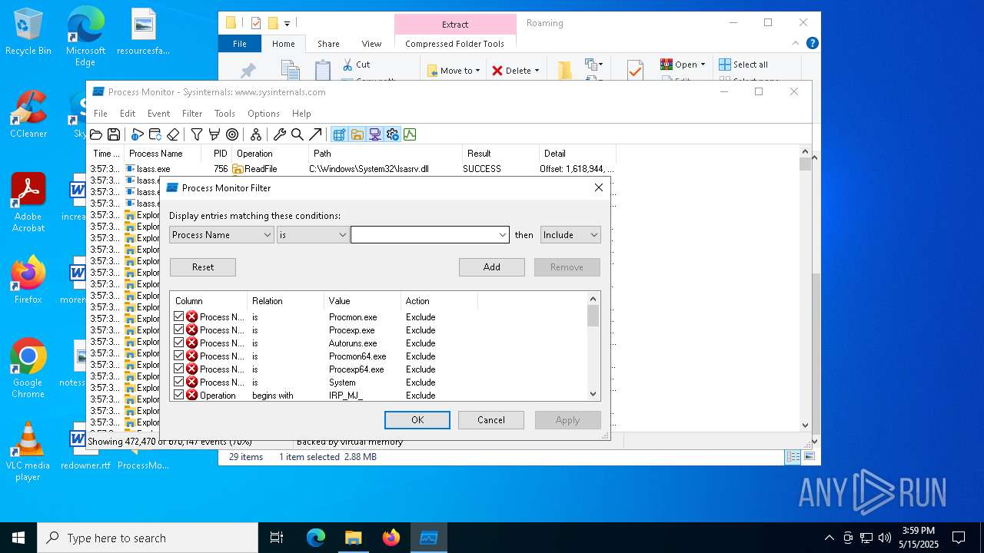Expand the Delete dropdown in Explorer ribbon
Viewport: 984px width, 553px height.
coord(537,71)
